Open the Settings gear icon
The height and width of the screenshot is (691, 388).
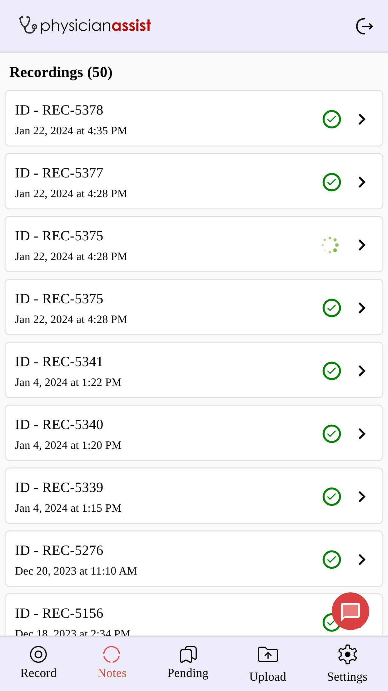click(347, 654)
